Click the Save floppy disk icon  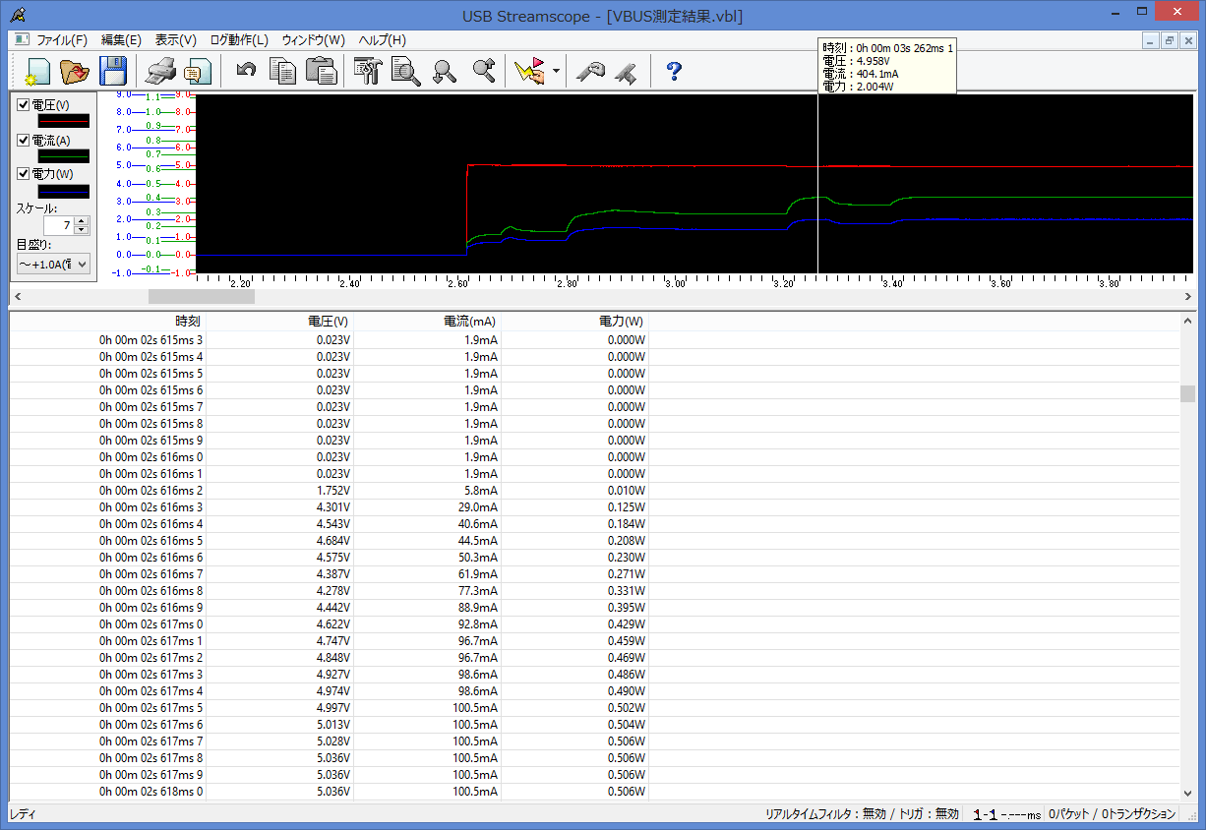pyautogui.click(x=112, y=72)
